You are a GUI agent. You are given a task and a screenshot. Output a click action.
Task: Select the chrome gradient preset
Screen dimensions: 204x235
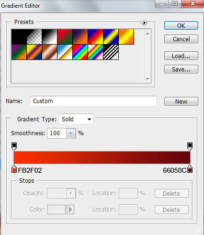(65, 52)
